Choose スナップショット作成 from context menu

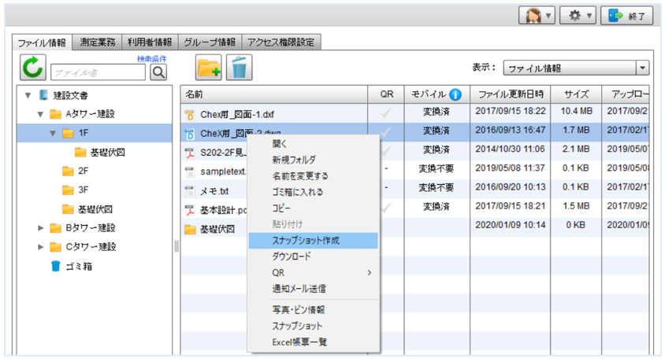click(x=306, y=240)
